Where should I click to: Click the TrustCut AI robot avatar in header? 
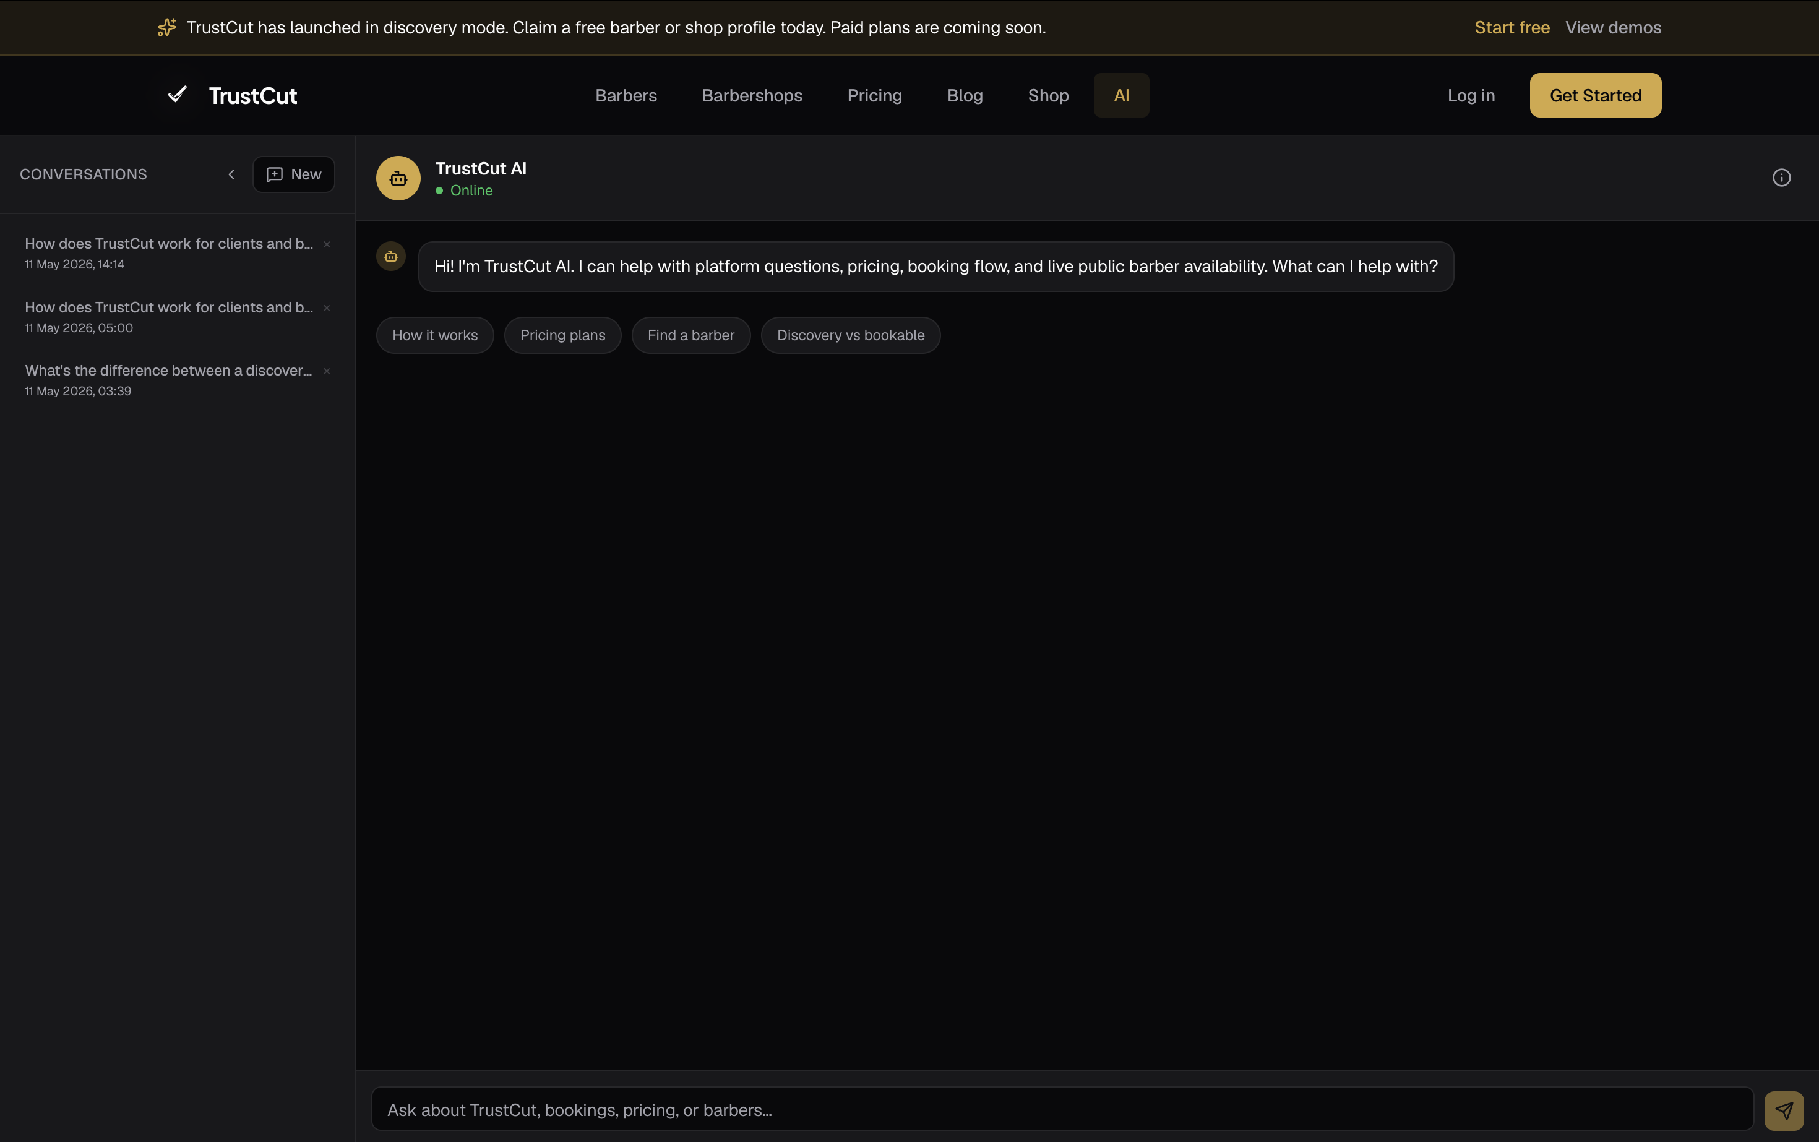click(x=398, y=178)
